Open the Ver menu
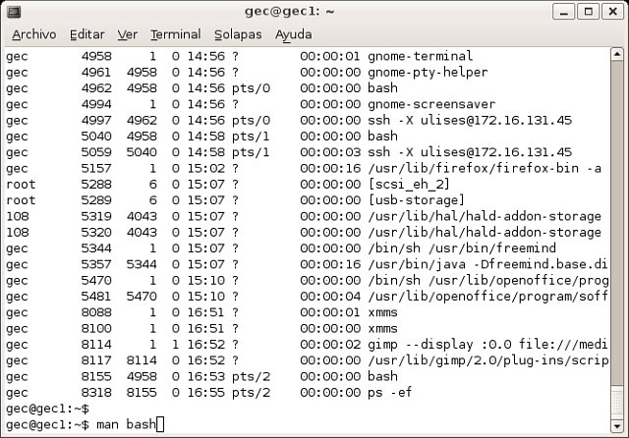 point(128,34)
